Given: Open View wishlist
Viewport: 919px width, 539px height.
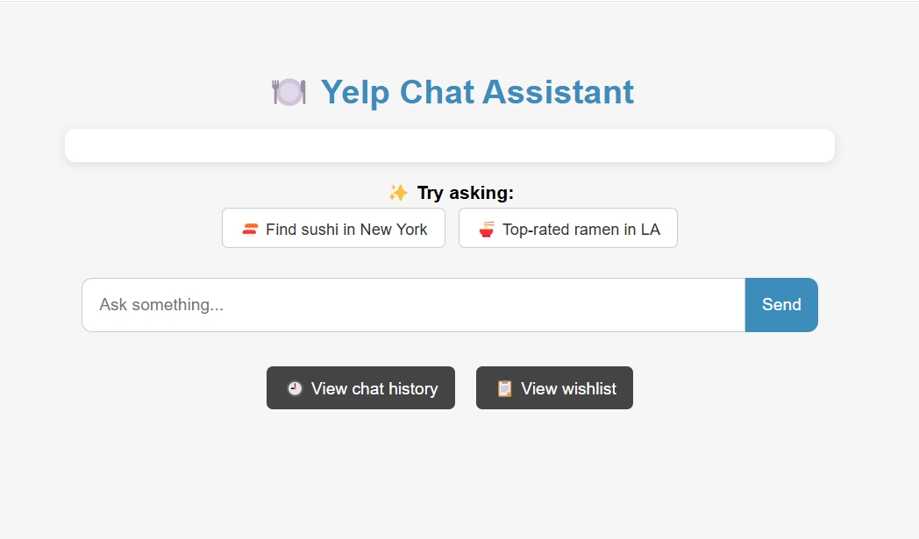Looking at the screenshot, I should pyautogui.click(x=554, y=387).
